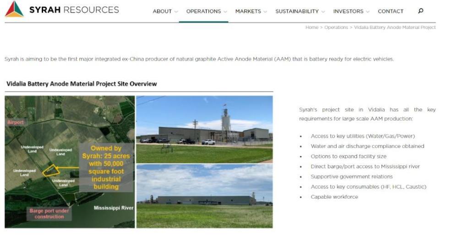Click 'Direct barge/port access to Mississippi river'
This screenshot has width=458, height=237.
click(x=365, y=167)
